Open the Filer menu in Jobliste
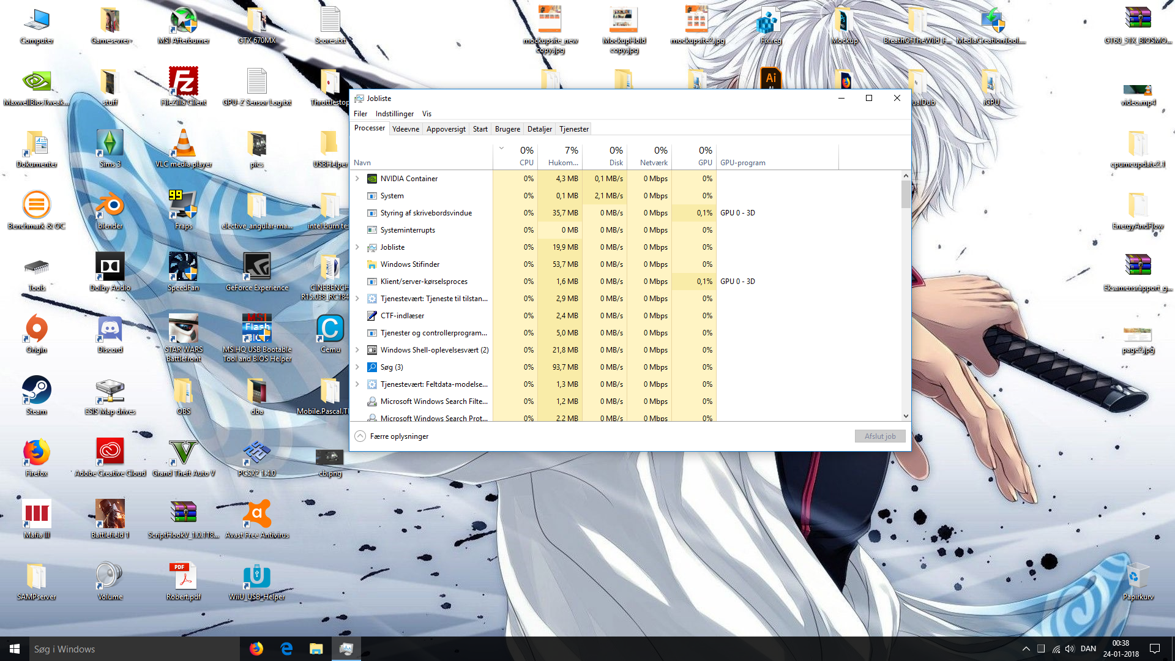Image resolution: width=1175 pixels, height=661 pixels. 360,114
